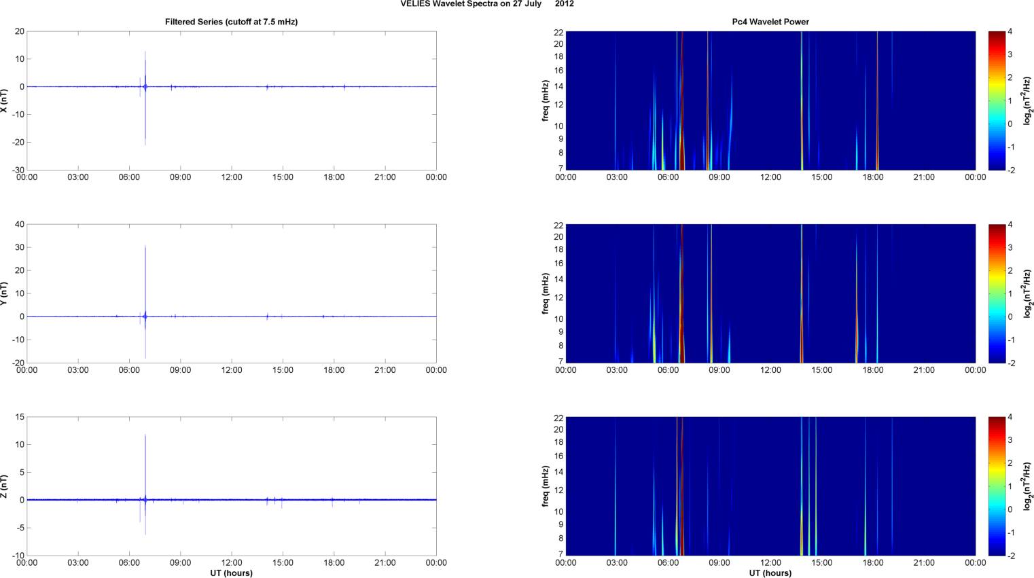Select the Pc4 Wavelet Power title
This screenshot has width=1034, height=578.
point(770,22)
